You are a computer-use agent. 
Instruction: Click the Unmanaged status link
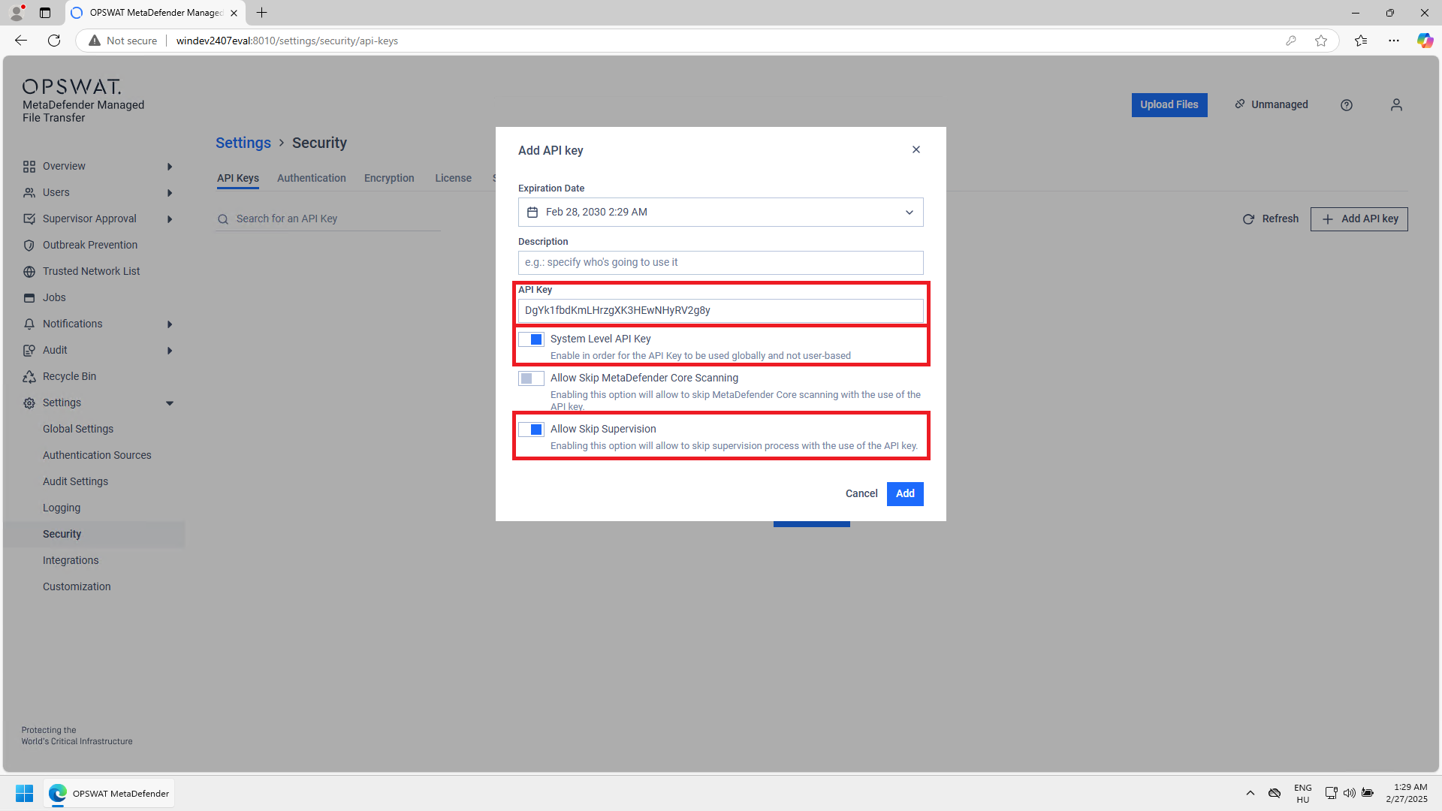pos(1272,104)
